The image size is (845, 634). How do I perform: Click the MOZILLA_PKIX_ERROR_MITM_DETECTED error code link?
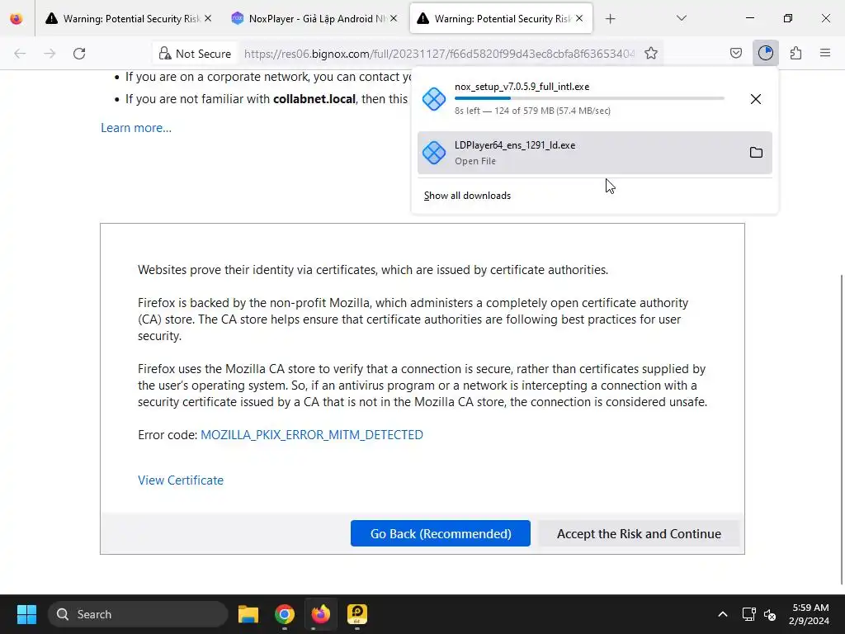click(311, 434)
